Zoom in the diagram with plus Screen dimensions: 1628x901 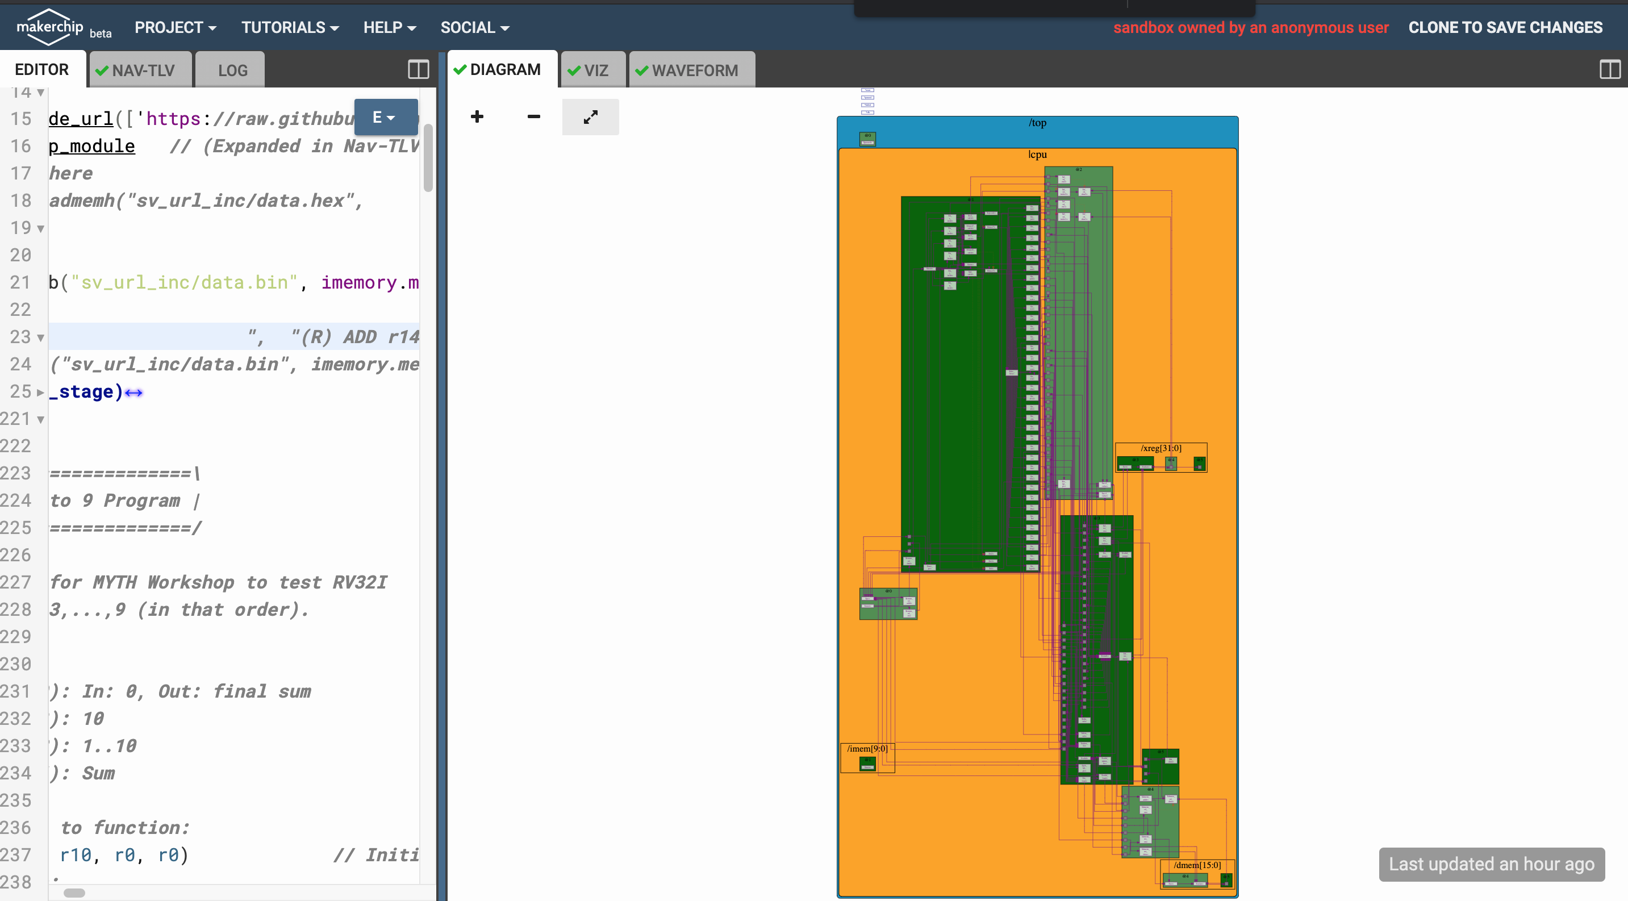click(x=477, y=116)
